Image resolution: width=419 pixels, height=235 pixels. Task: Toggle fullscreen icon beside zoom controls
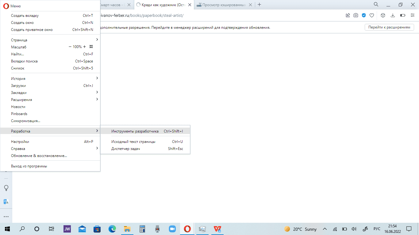pyautogui.click(x=91, y=47)
